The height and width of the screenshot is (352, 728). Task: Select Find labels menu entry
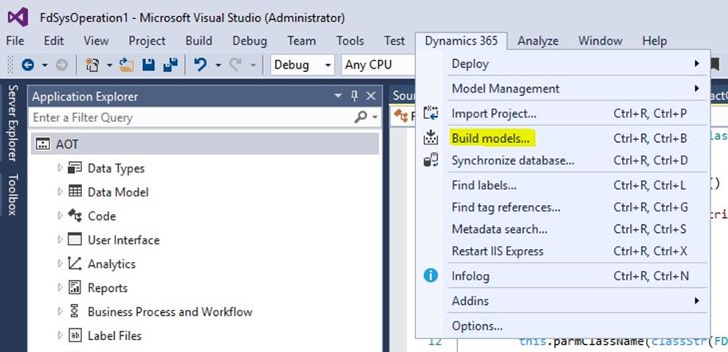562,185
